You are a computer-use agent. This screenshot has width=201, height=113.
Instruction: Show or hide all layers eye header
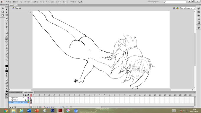[x=23, y=95]
